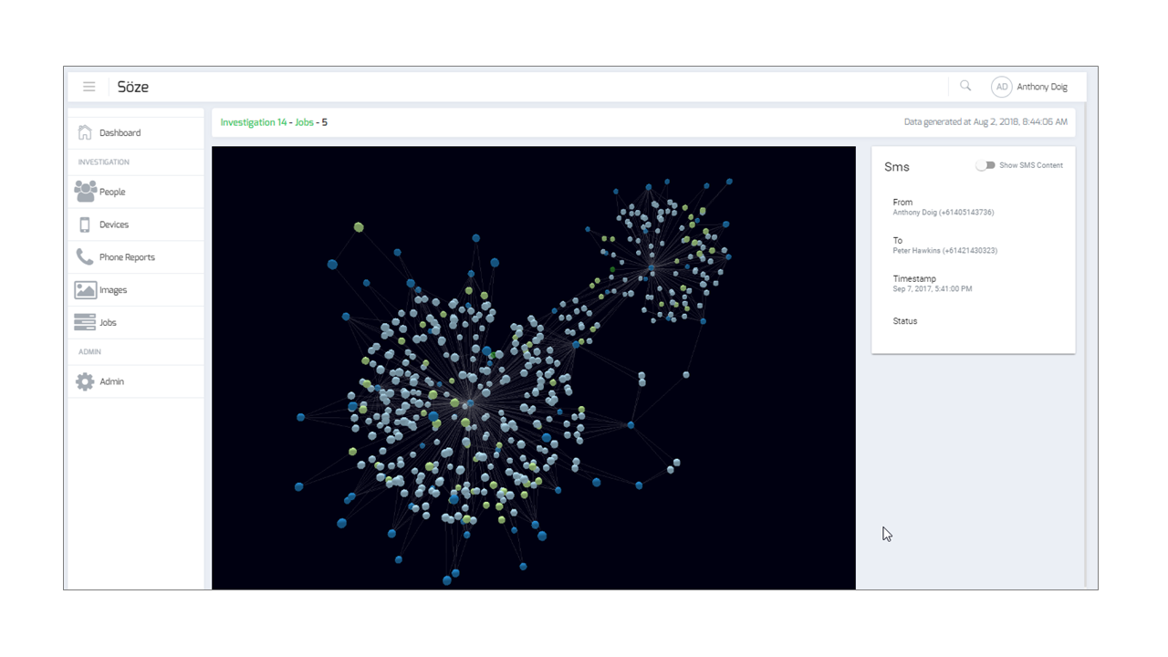Click the Söze app title

[132, 87]
